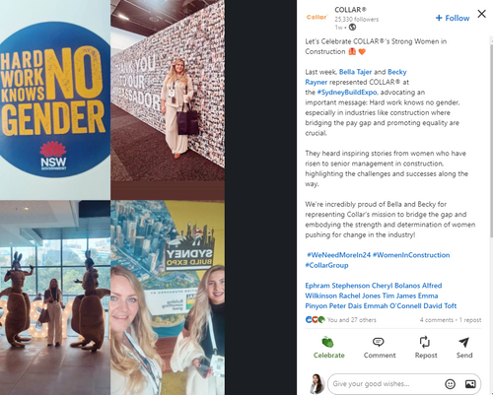The width and height of the screenshot is (493, 395).
Task: Open the emoji picker smiley icon
Action: 450,383
